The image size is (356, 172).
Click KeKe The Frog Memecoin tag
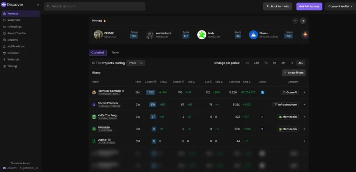pyautogui.click(x=288, y=117)
